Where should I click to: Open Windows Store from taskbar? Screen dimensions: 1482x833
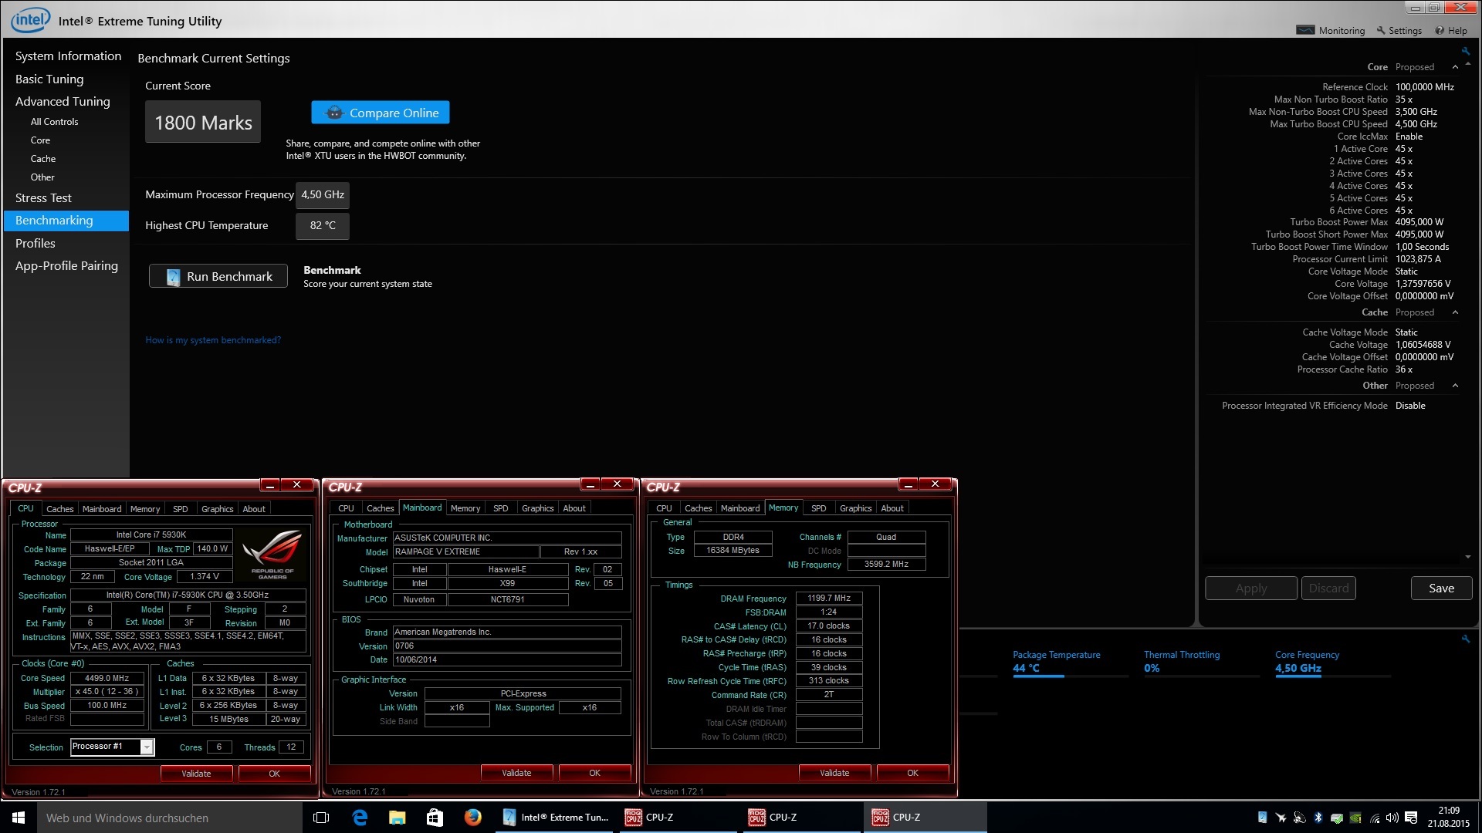click(x=435, y=818)
